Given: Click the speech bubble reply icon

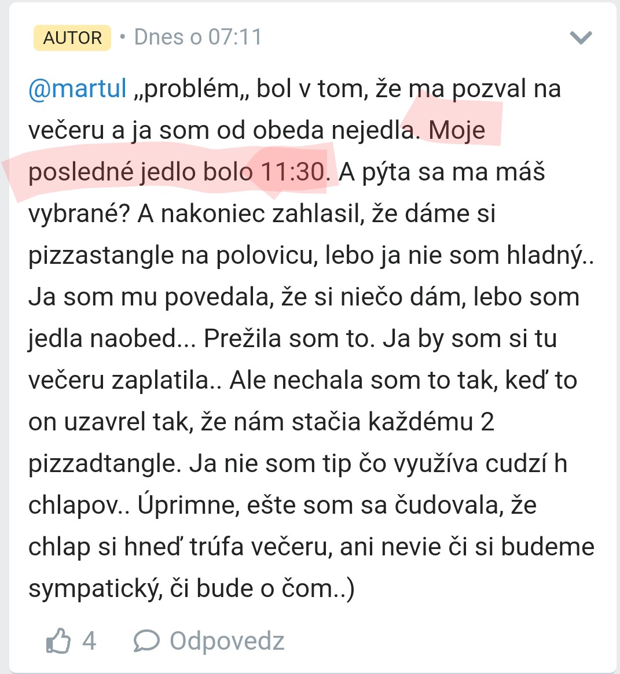Looking at the screenshot, I should coord(146,641).
